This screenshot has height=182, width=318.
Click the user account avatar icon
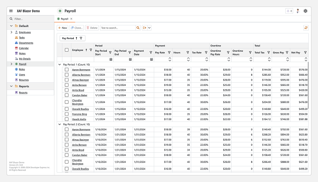pos(298,11)
